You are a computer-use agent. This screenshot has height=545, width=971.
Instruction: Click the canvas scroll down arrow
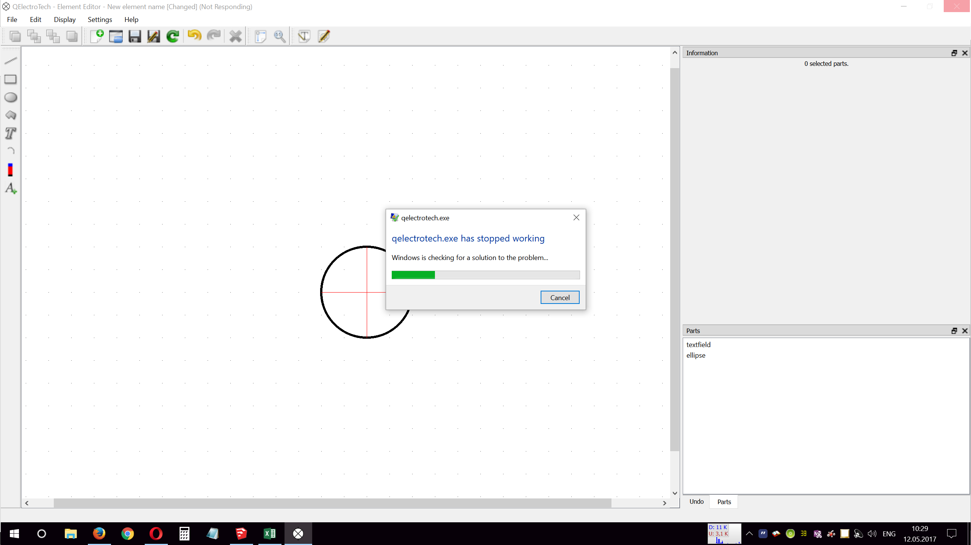click(x=675, y=493)
